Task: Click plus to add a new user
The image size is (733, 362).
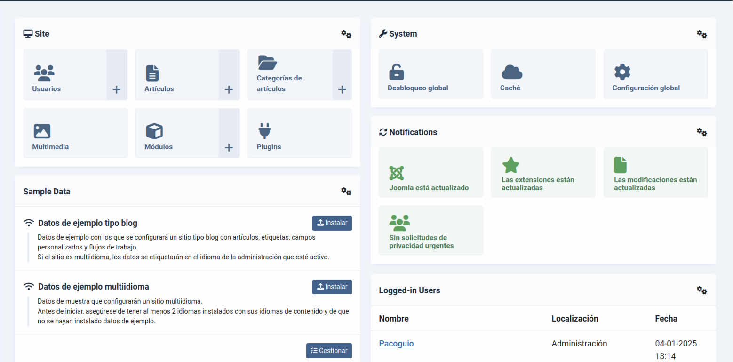Action: (116, 89)
